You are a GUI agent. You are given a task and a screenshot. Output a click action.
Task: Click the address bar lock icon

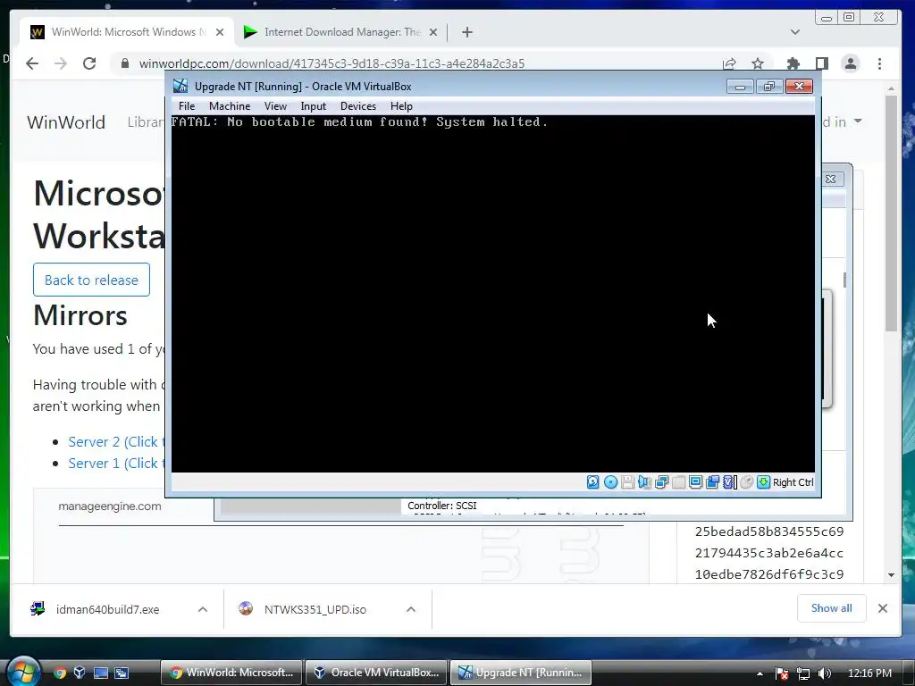click(125, 63)
